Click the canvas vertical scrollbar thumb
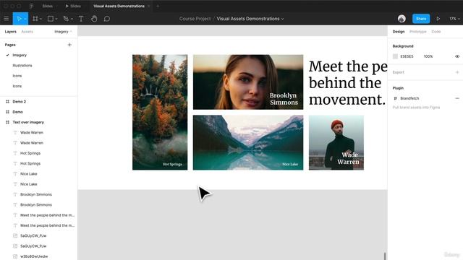Screen dimensions: 463x260 tap(384, 256)
